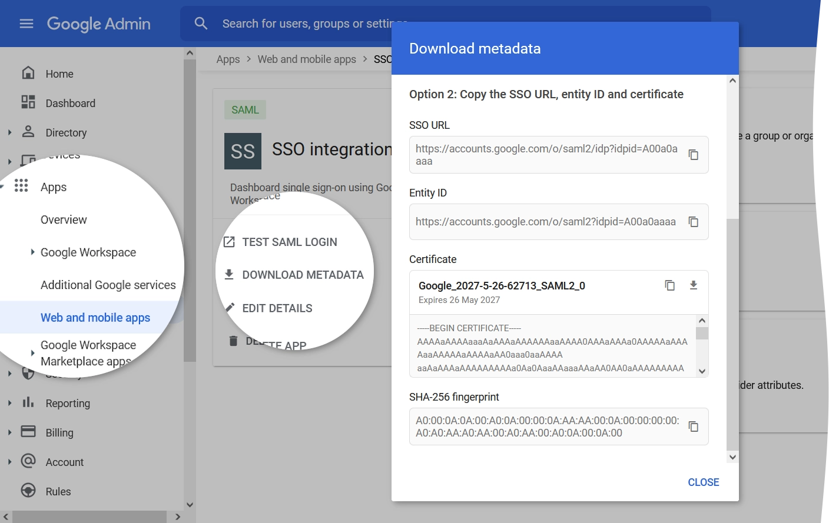Open Additional Google services
Image resolution: width=829 pixels, height=523 pixels.
108,285
